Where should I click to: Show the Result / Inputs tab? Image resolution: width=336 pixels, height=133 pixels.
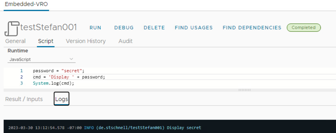24,99
